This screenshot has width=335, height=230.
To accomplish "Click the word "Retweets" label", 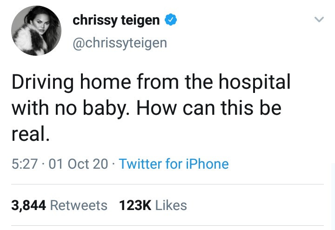I will coord(79,205).
